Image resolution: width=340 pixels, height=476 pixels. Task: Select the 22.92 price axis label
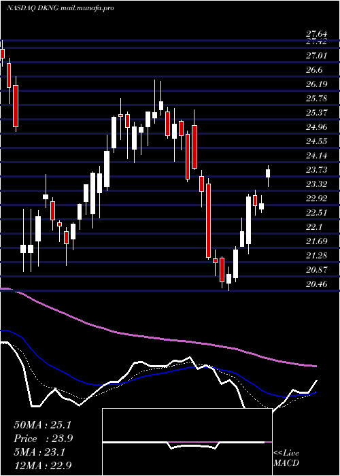(318, 199)
